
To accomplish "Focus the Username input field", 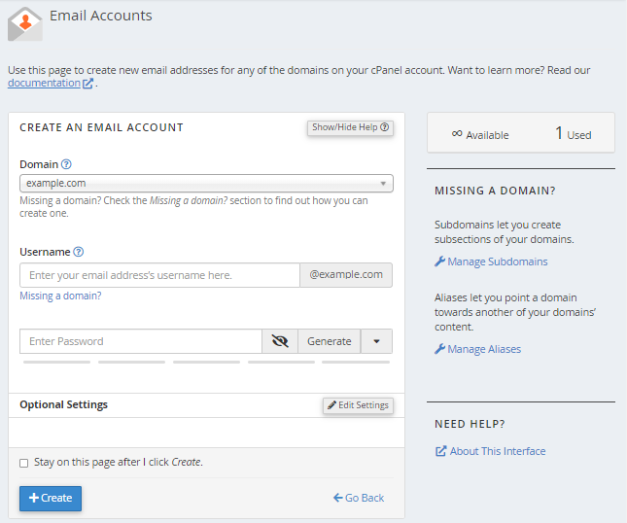I will point(159,275).
